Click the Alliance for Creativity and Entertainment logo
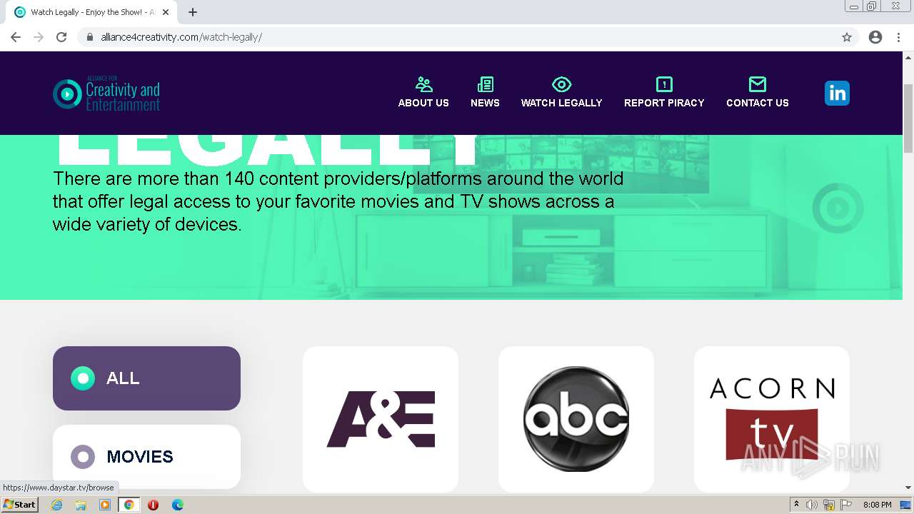 click(x=106, y=94)
